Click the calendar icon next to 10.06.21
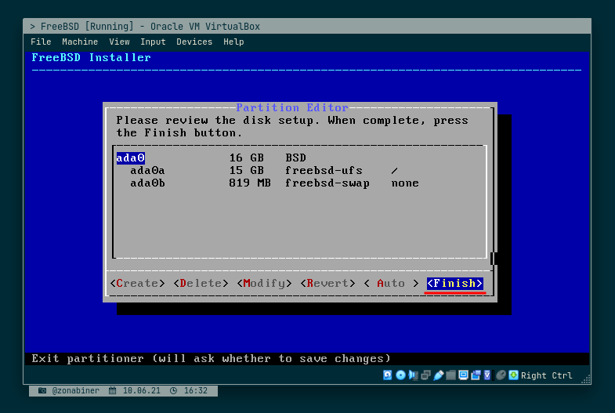Viewport: 615px width, 413px height. [113, 390]
